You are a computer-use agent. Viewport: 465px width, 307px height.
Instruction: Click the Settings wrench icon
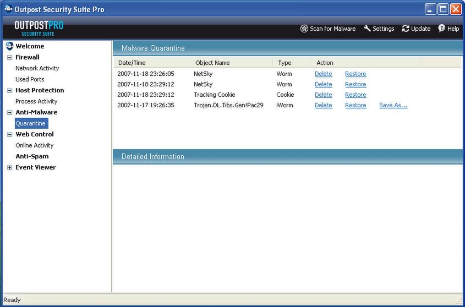point(367,29)
